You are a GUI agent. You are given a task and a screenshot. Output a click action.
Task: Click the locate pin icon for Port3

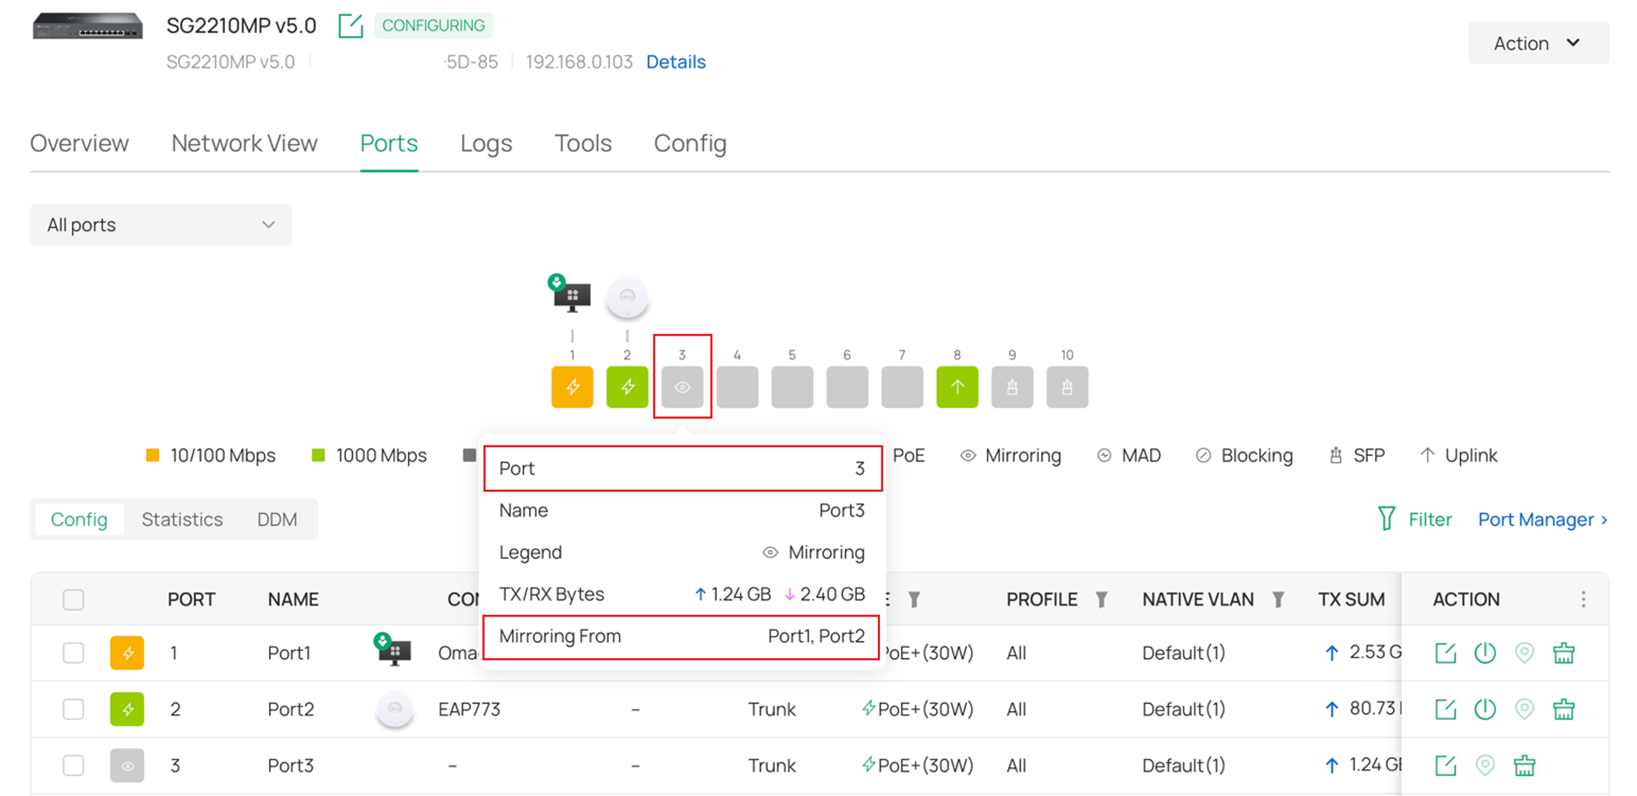1484,765
